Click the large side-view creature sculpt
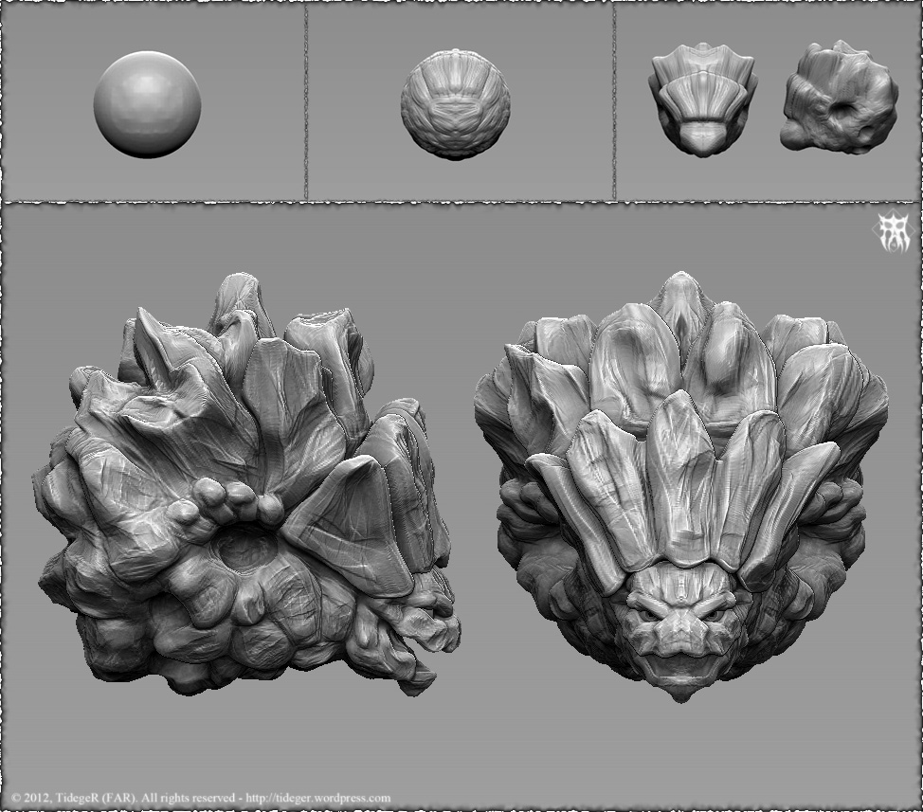Image resolution: width=923 pixels, height=812 pixels. tap(244, 485)
